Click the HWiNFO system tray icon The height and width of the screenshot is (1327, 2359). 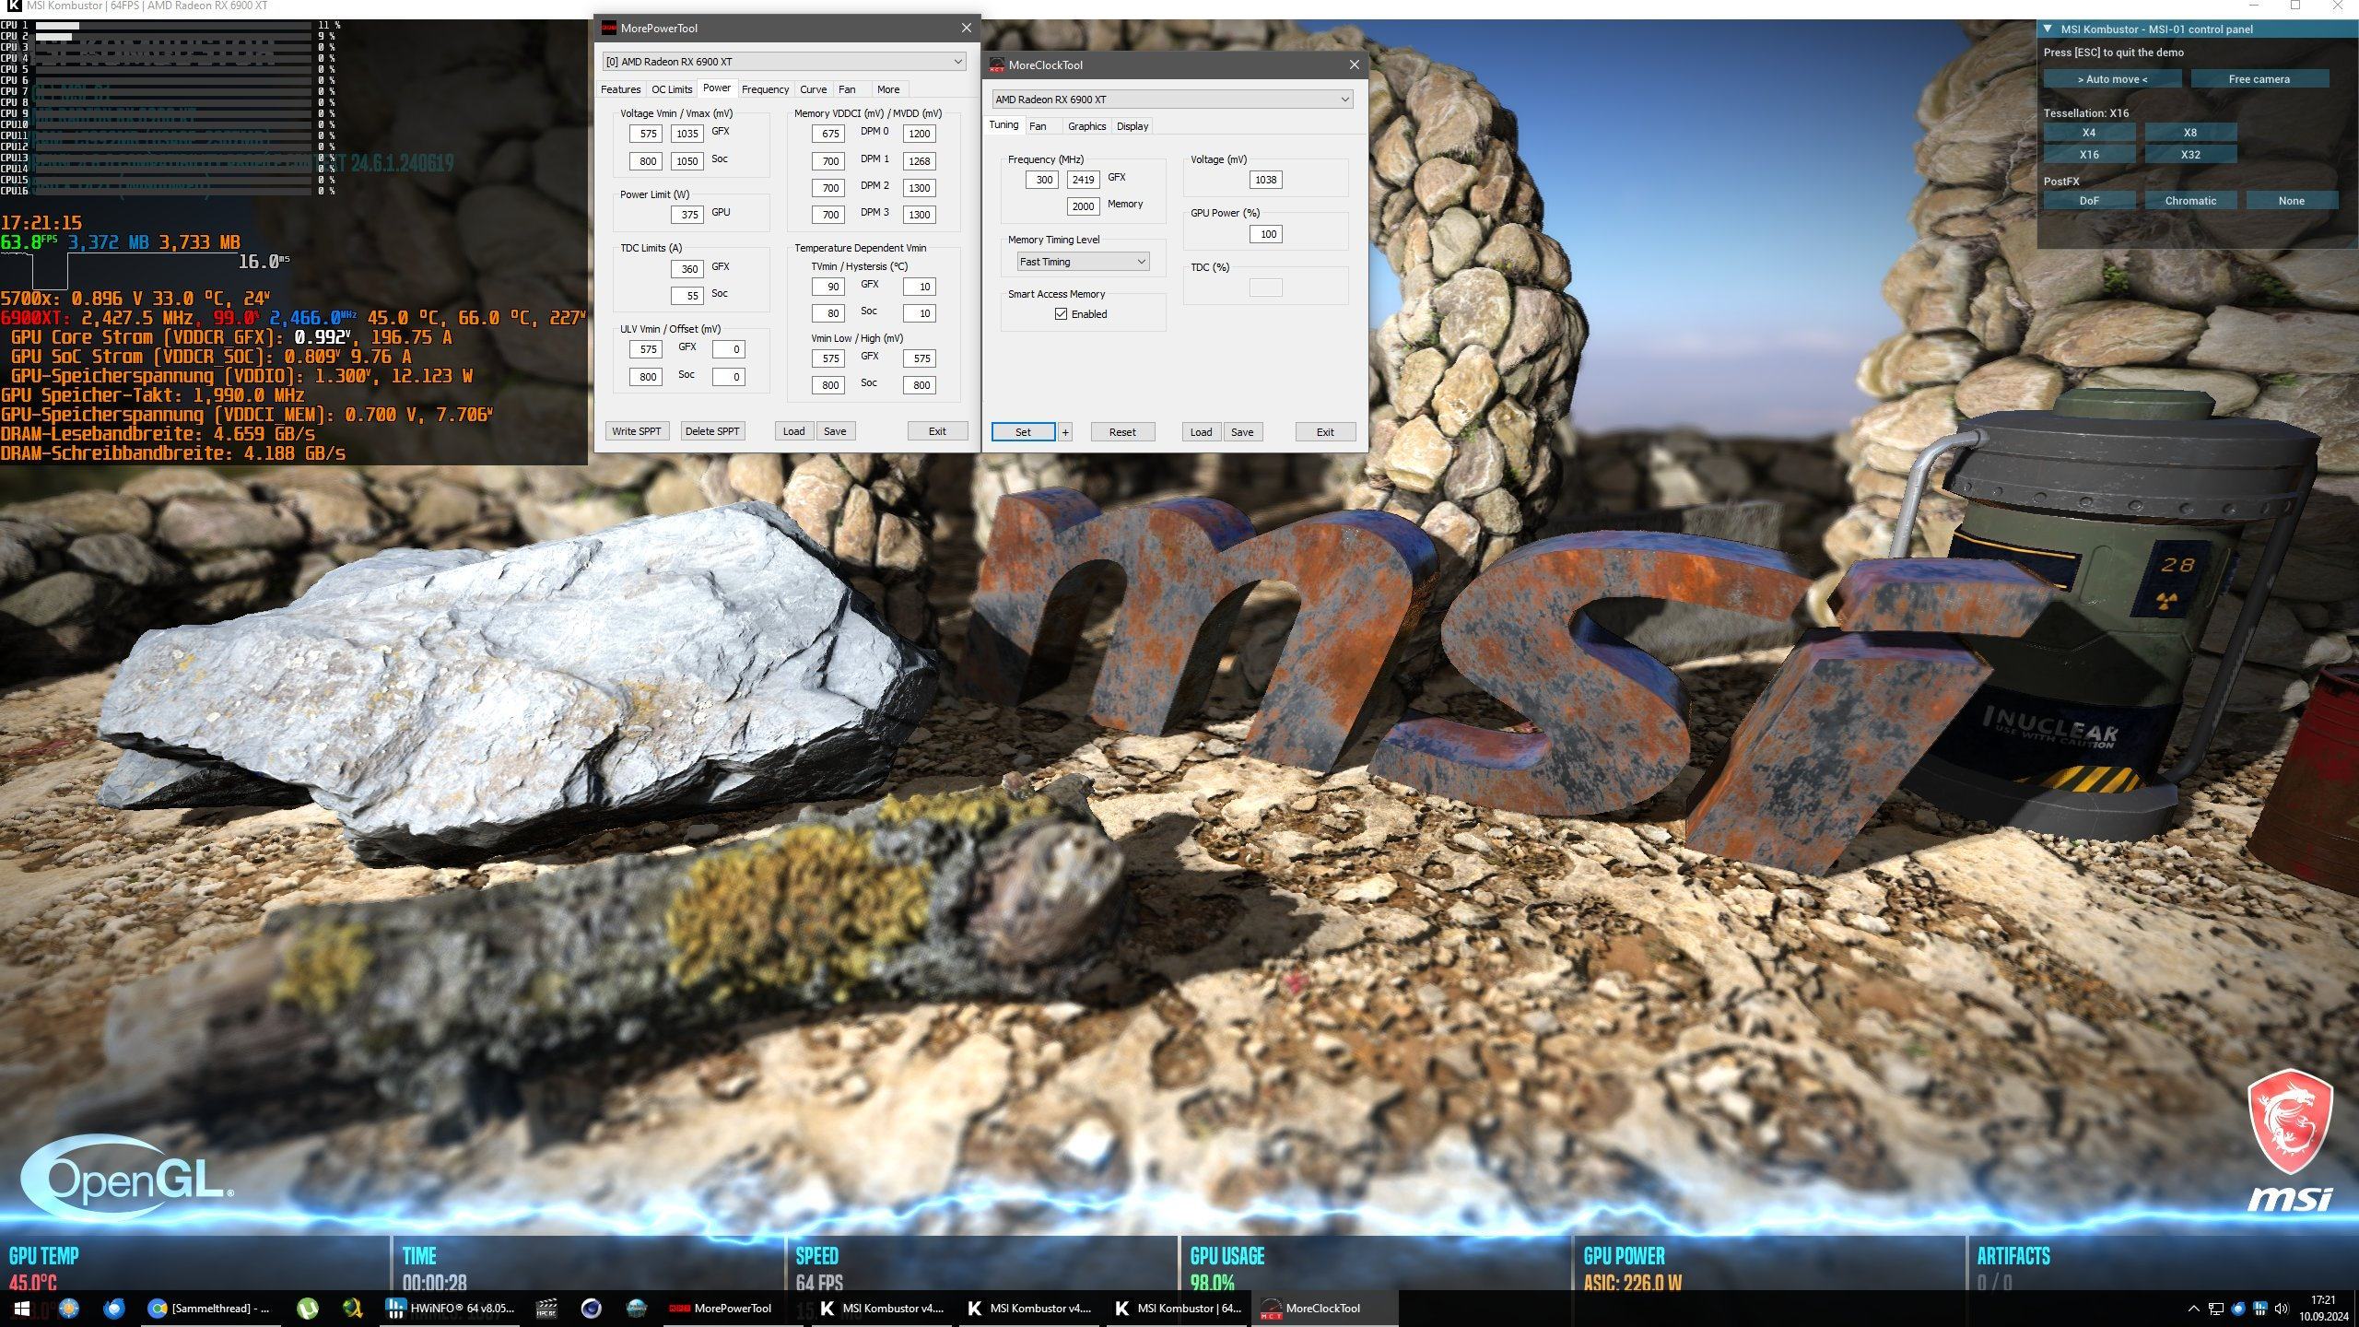click(2259, 1309)
